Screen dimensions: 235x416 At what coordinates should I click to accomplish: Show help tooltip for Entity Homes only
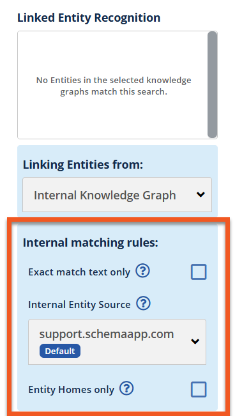click(x=126, y=389)
